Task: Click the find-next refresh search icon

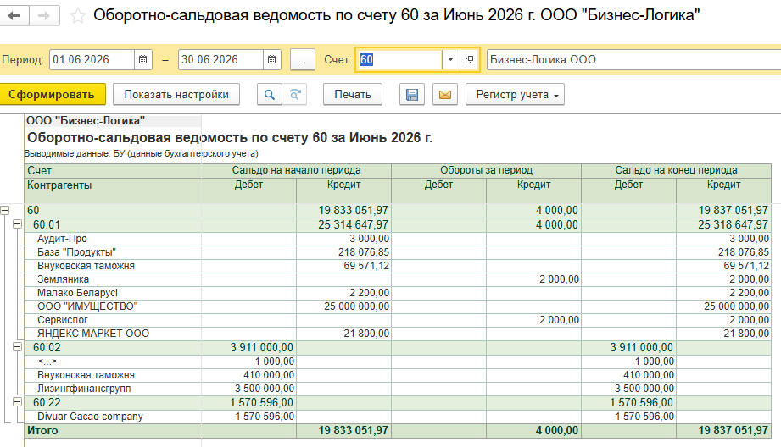Action: [x=295, y=95]
